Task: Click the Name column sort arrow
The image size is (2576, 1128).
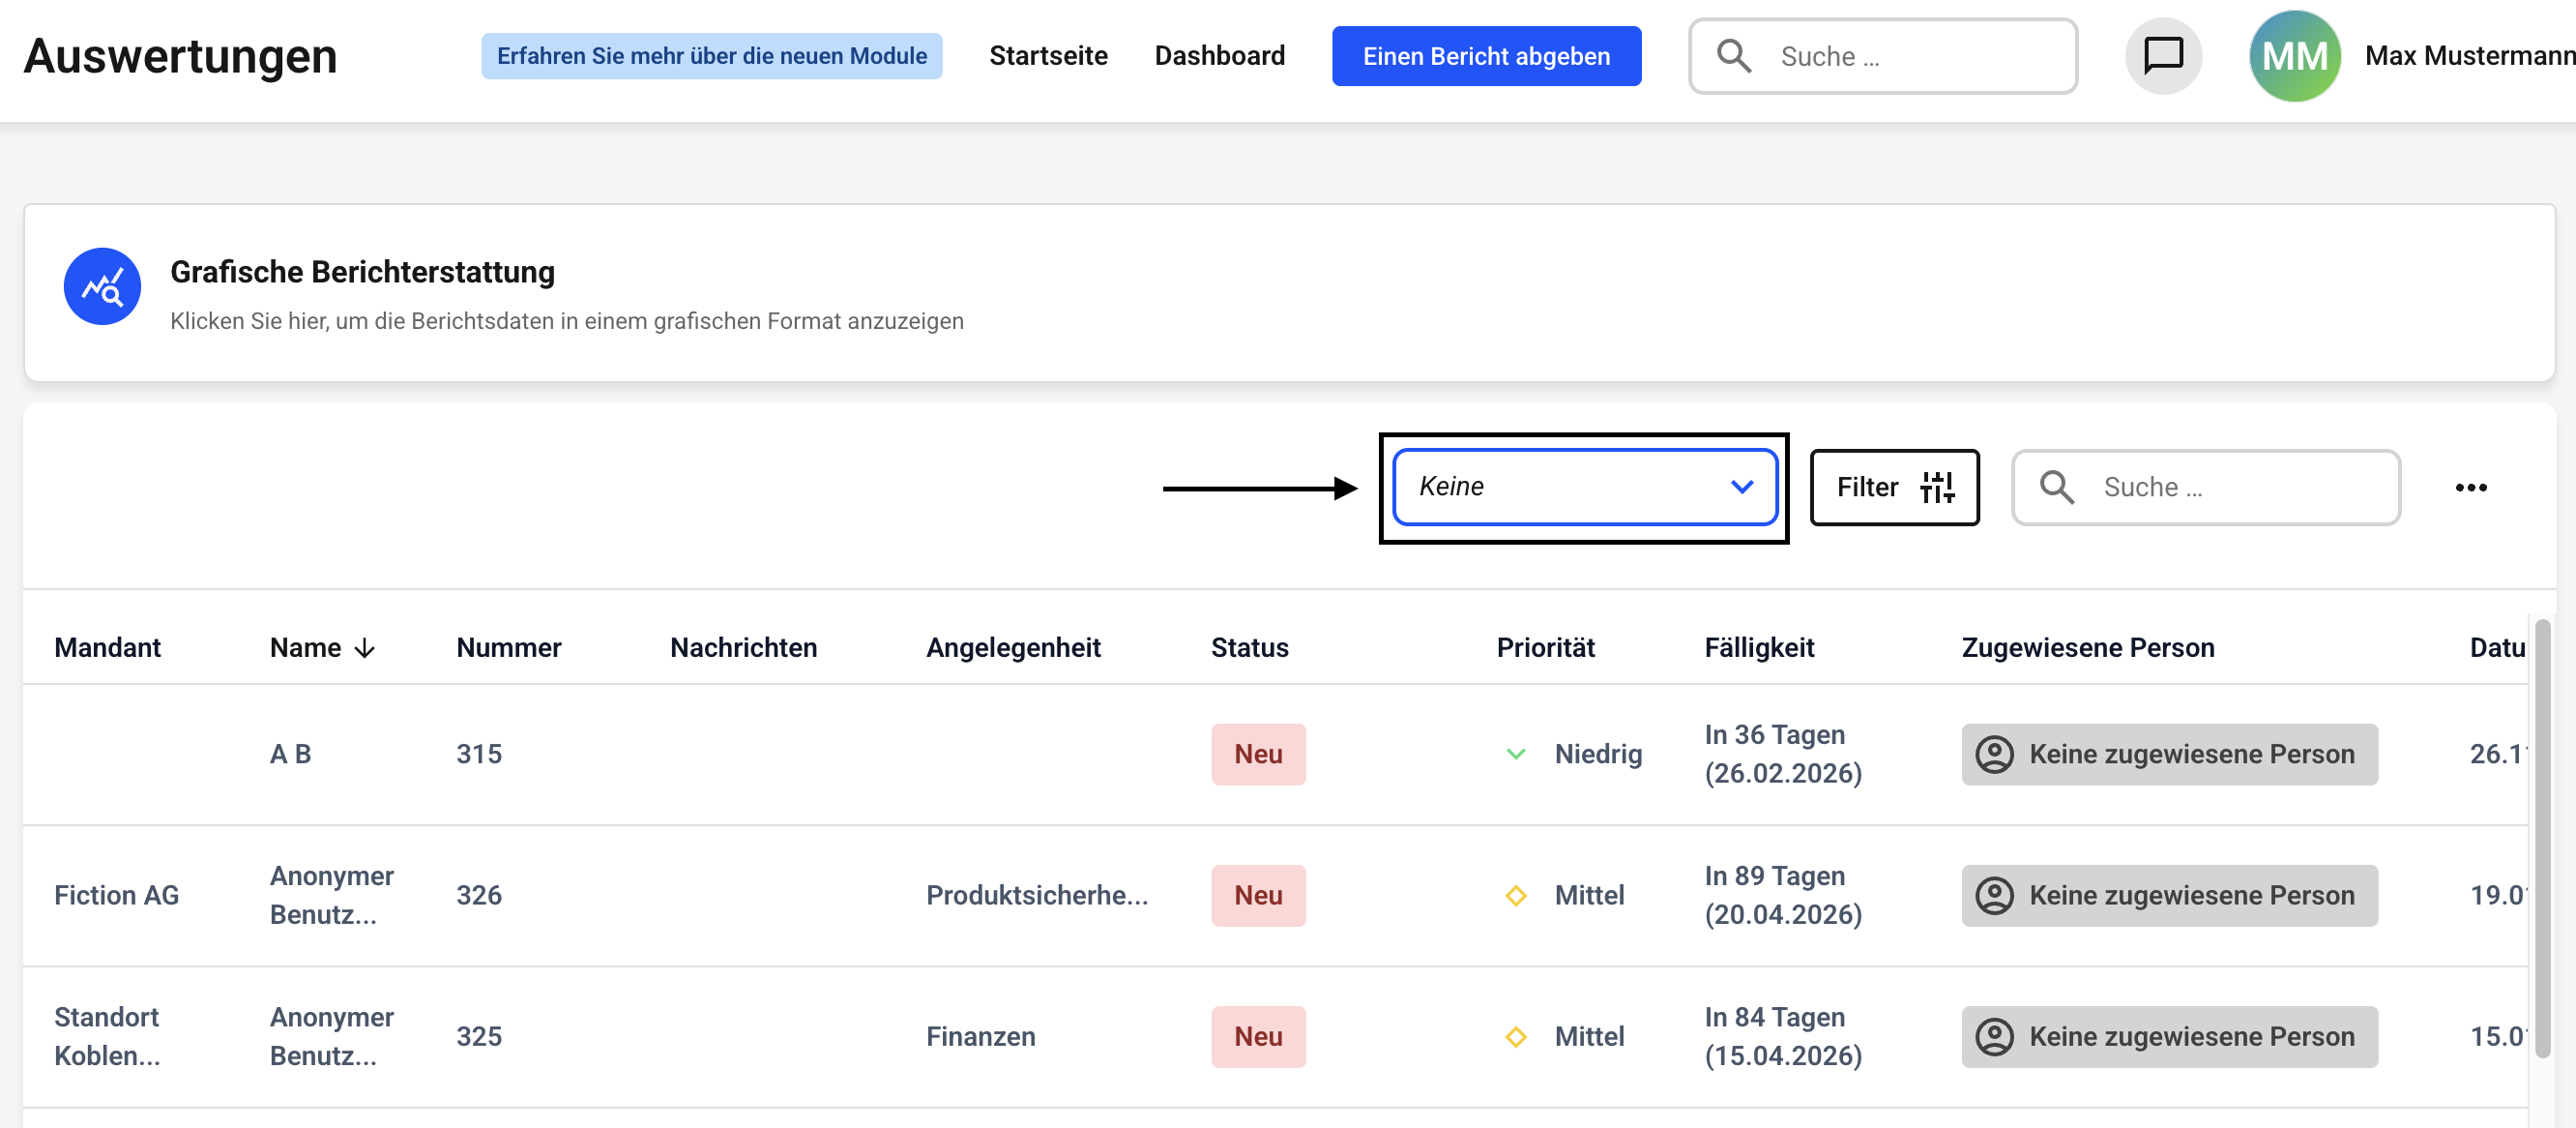Action: click(365, 648)
